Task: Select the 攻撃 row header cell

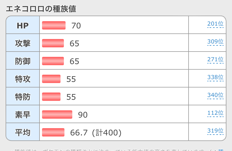Action: 23,43
